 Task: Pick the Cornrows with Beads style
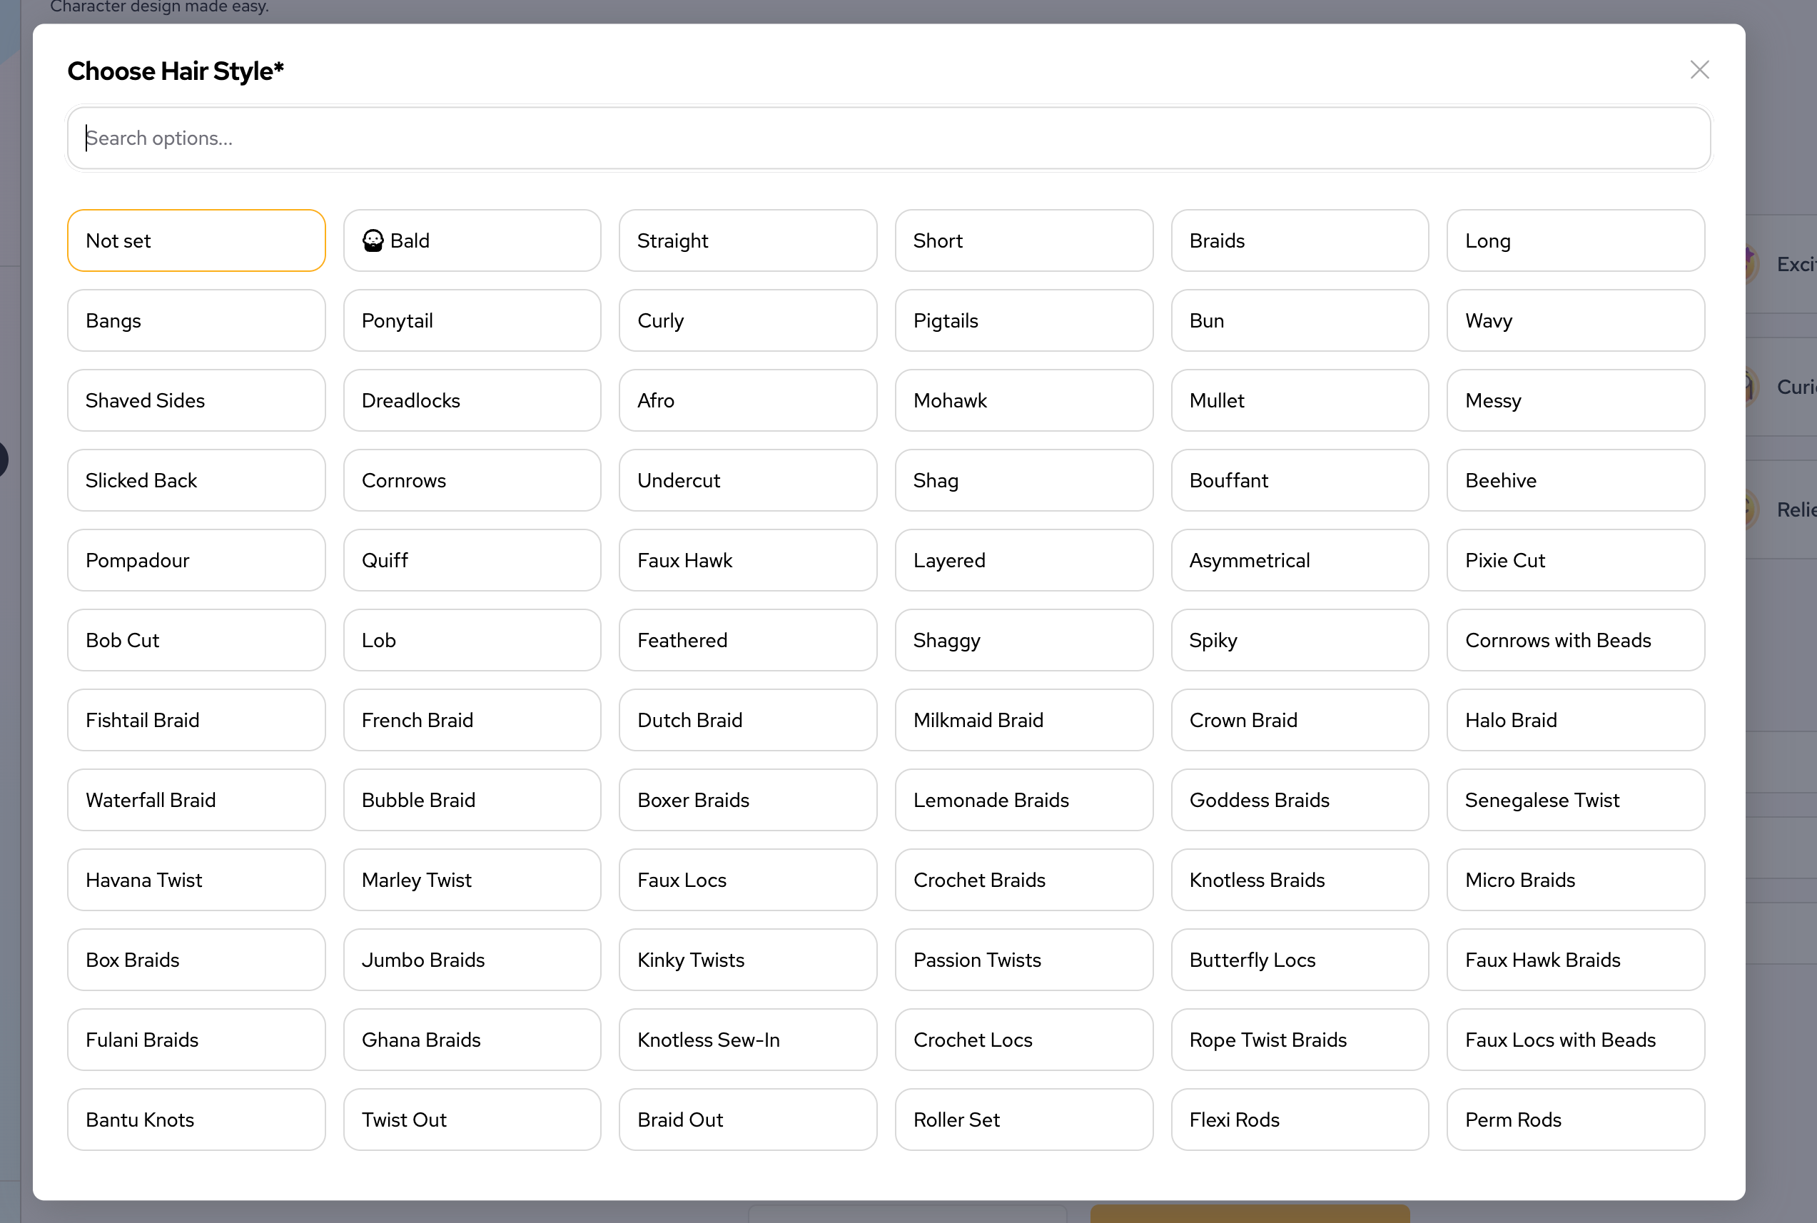pyautogui.click(x=1574, y=640)
